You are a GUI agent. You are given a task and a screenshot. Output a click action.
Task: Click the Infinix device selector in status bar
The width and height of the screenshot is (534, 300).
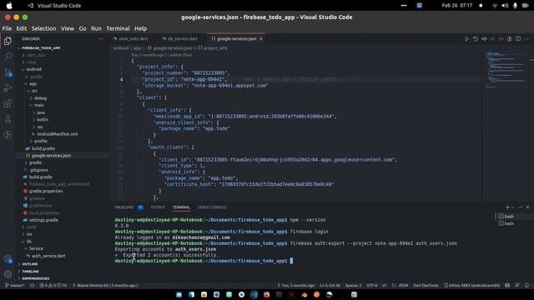pyautogui.click(x=472, y=285)
